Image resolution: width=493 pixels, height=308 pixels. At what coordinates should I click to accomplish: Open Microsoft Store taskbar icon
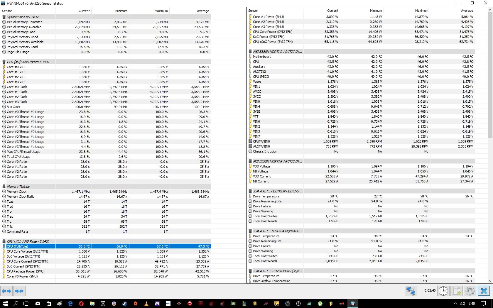click(x=49, y=304)
